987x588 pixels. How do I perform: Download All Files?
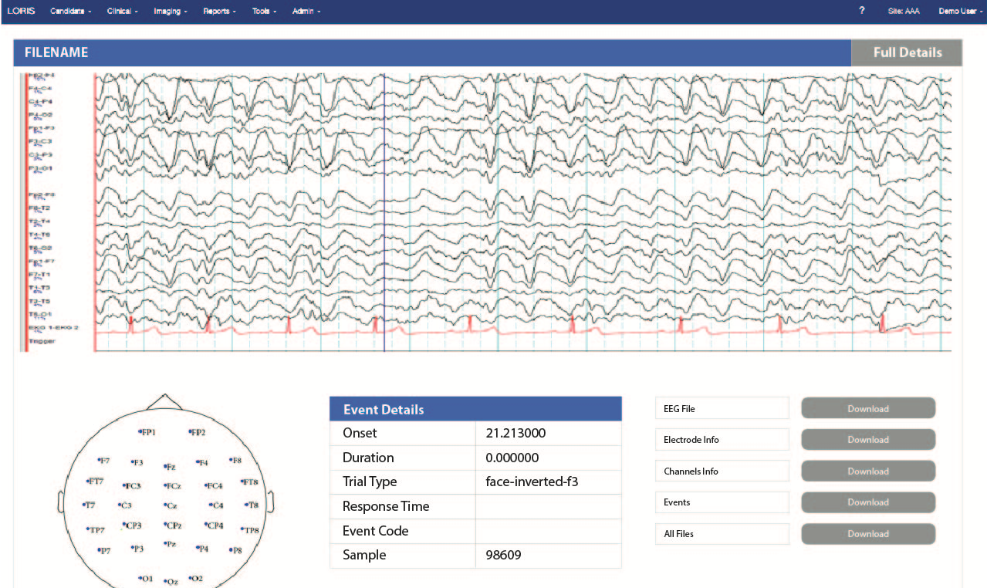pyautogui.click(x=867, y=534)
